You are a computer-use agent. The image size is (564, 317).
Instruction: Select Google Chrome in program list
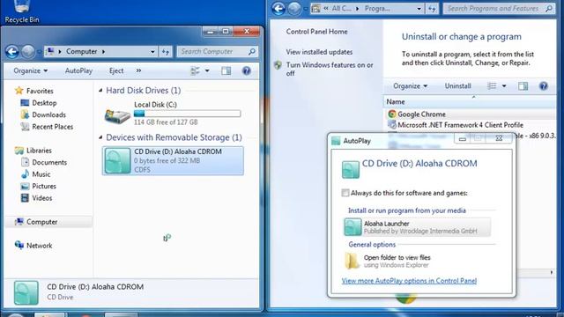click(x=421, y=114)
